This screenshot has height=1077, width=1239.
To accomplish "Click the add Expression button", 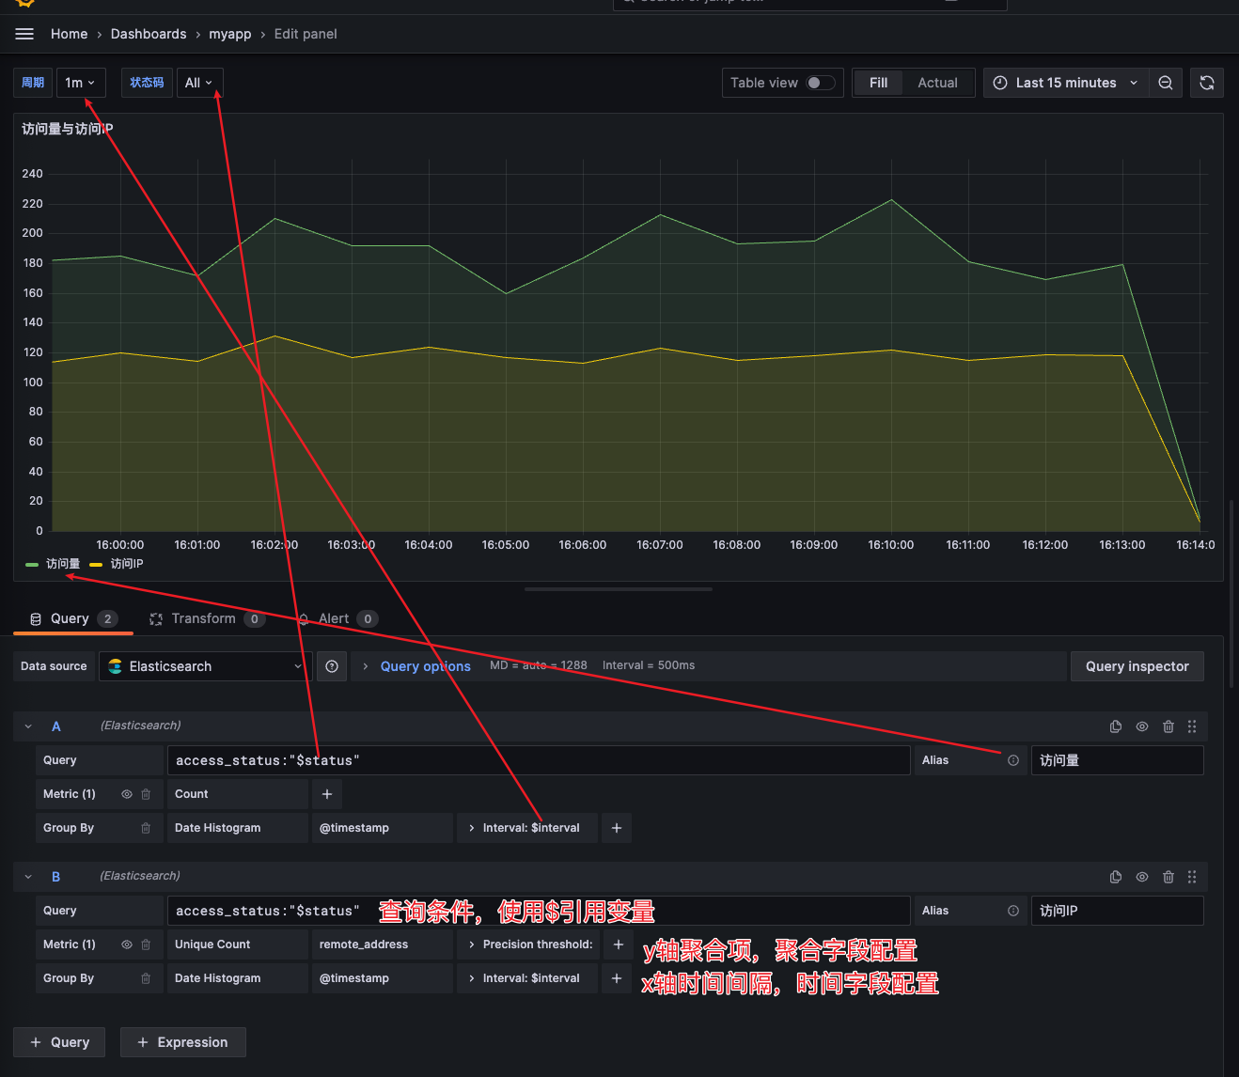I will (x=182, y=1042).
